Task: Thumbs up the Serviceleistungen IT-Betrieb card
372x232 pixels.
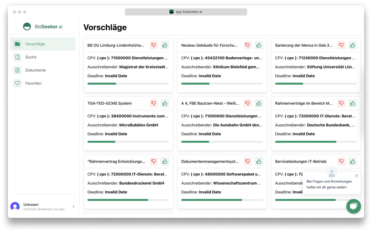Action: (x=352, y=161)
